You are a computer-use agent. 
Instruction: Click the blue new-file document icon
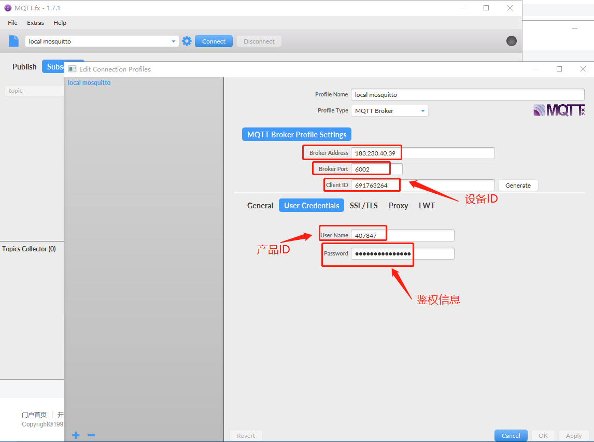tap(13, 41)
